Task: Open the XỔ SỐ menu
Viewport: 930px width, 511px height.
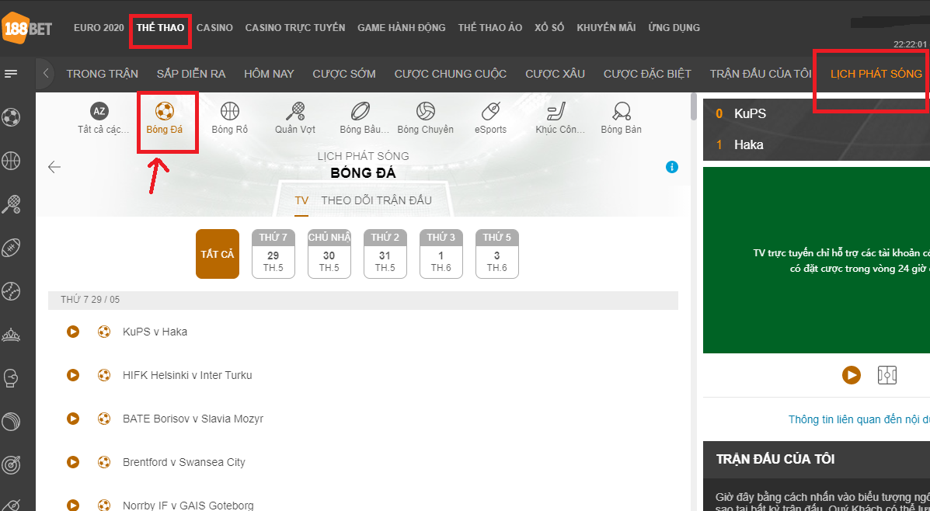Action: click(x=549, y=27)
